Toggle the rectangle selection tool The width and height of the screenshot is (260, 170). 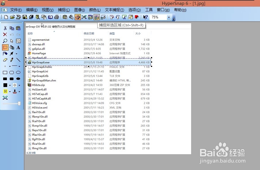(x=5, y=47)
